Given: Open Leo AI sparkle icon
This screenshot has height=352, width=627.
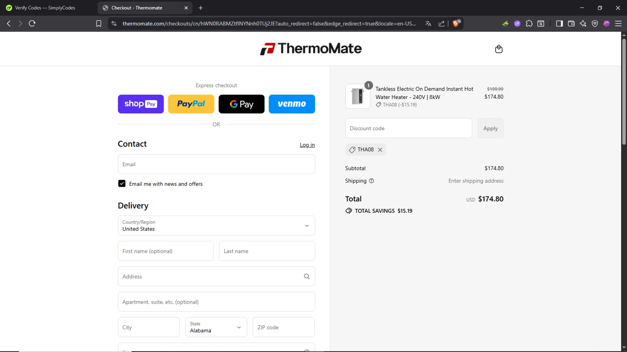Looking at the screenshot, I should coord(583,24).
